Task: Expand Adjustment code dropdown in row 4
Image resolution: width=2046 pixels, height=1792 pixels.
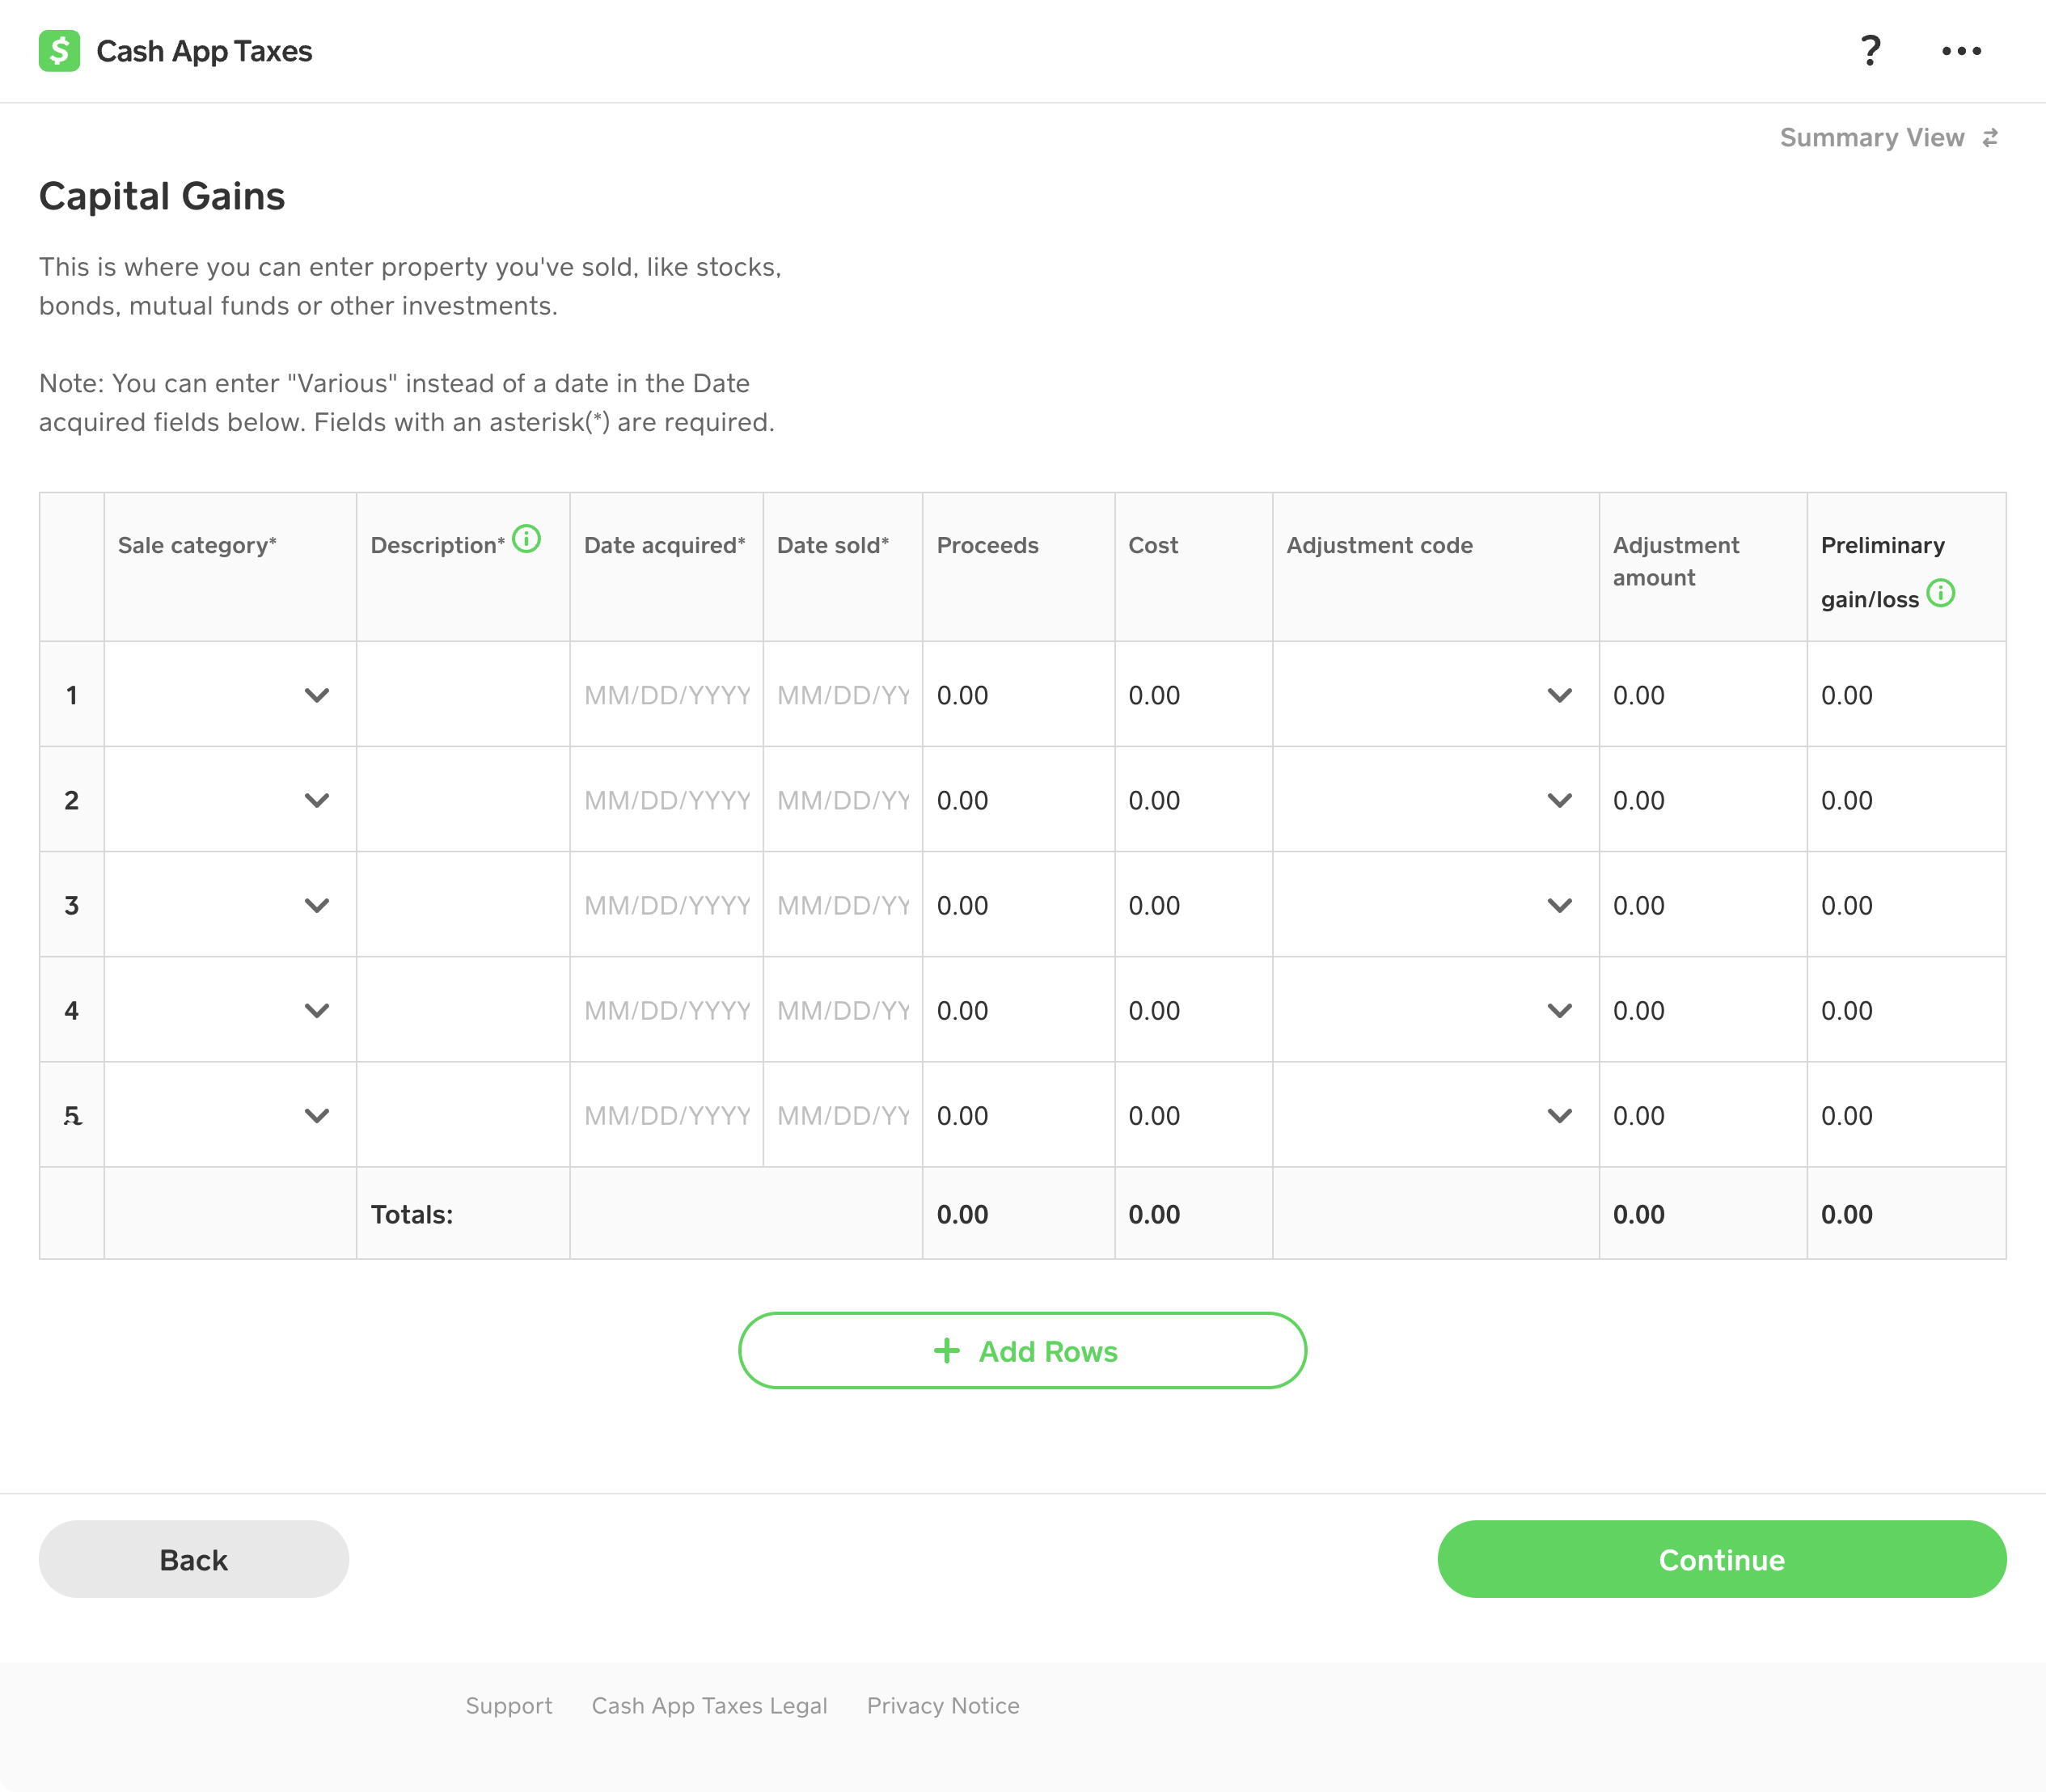Action: click(1435, 1010)
